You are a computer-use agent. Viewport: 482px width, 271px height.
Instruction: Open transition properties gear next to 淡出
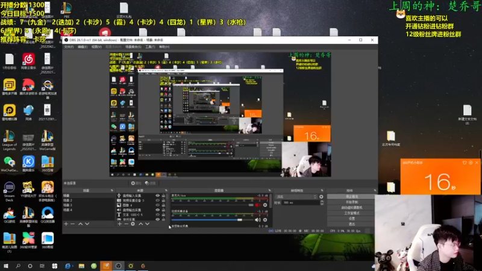tap(321, 197)
